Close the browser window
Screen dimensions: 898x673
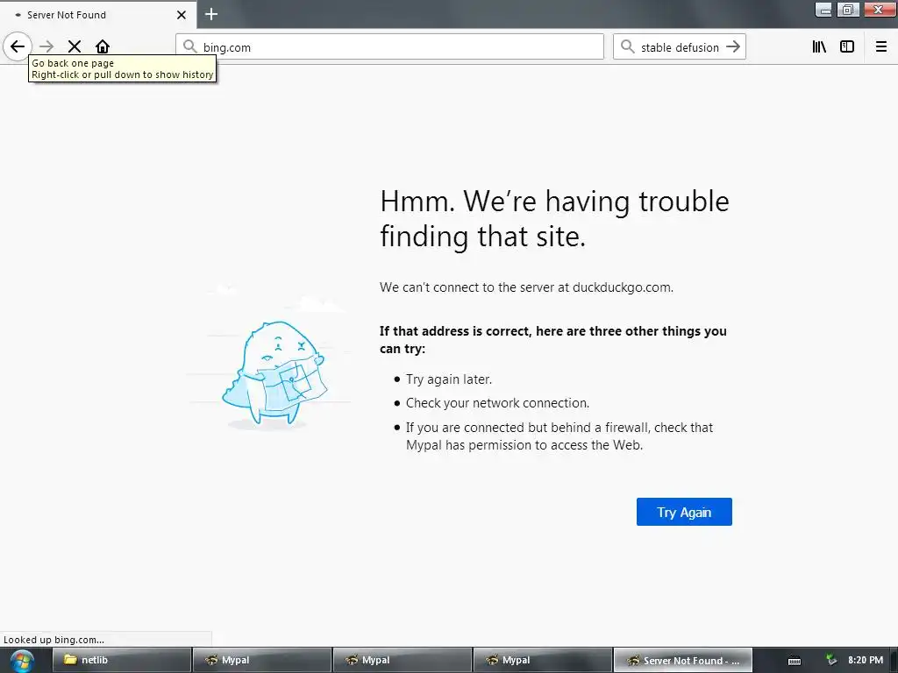coord(879,10)
